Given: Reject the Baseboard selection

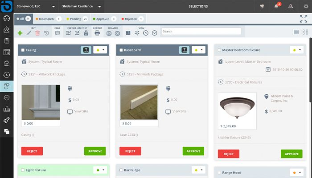Looking at the screenshot, I should pyautogui.click(x=130, y=151).
